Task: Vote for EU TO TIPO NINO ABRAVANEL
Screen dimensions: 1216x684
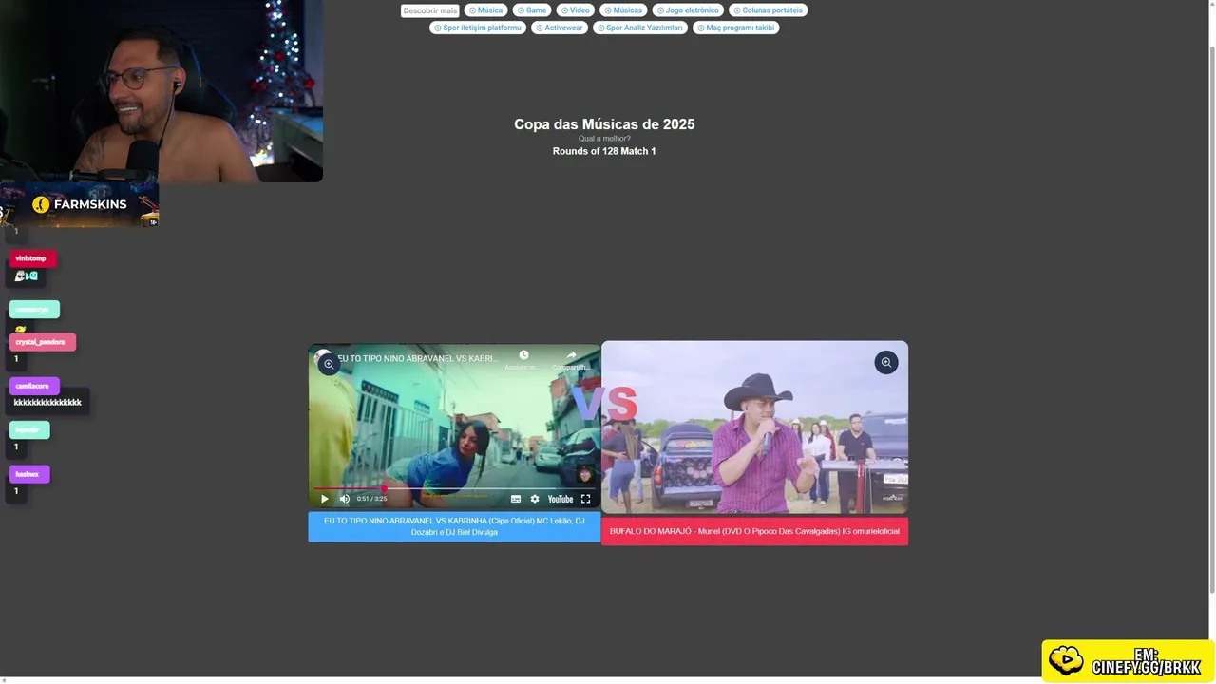Action: click(454, 526)
